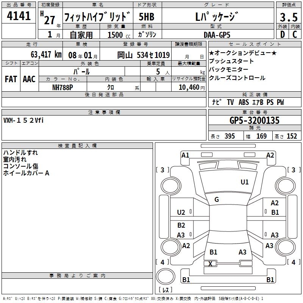Select the displacement value 1500 cc
This screenshot has width=303, height=303.
point(119,35)
